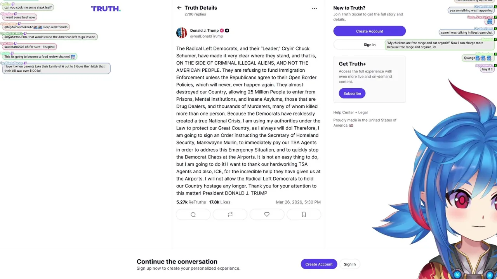
Task: Click Sign In in the bottom banner
Action: tap(349, 264)
